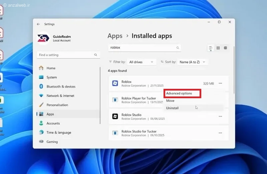The height and width of the screenshot is (174, 267).
Task: Switch to list view layout
Action: 211,48
